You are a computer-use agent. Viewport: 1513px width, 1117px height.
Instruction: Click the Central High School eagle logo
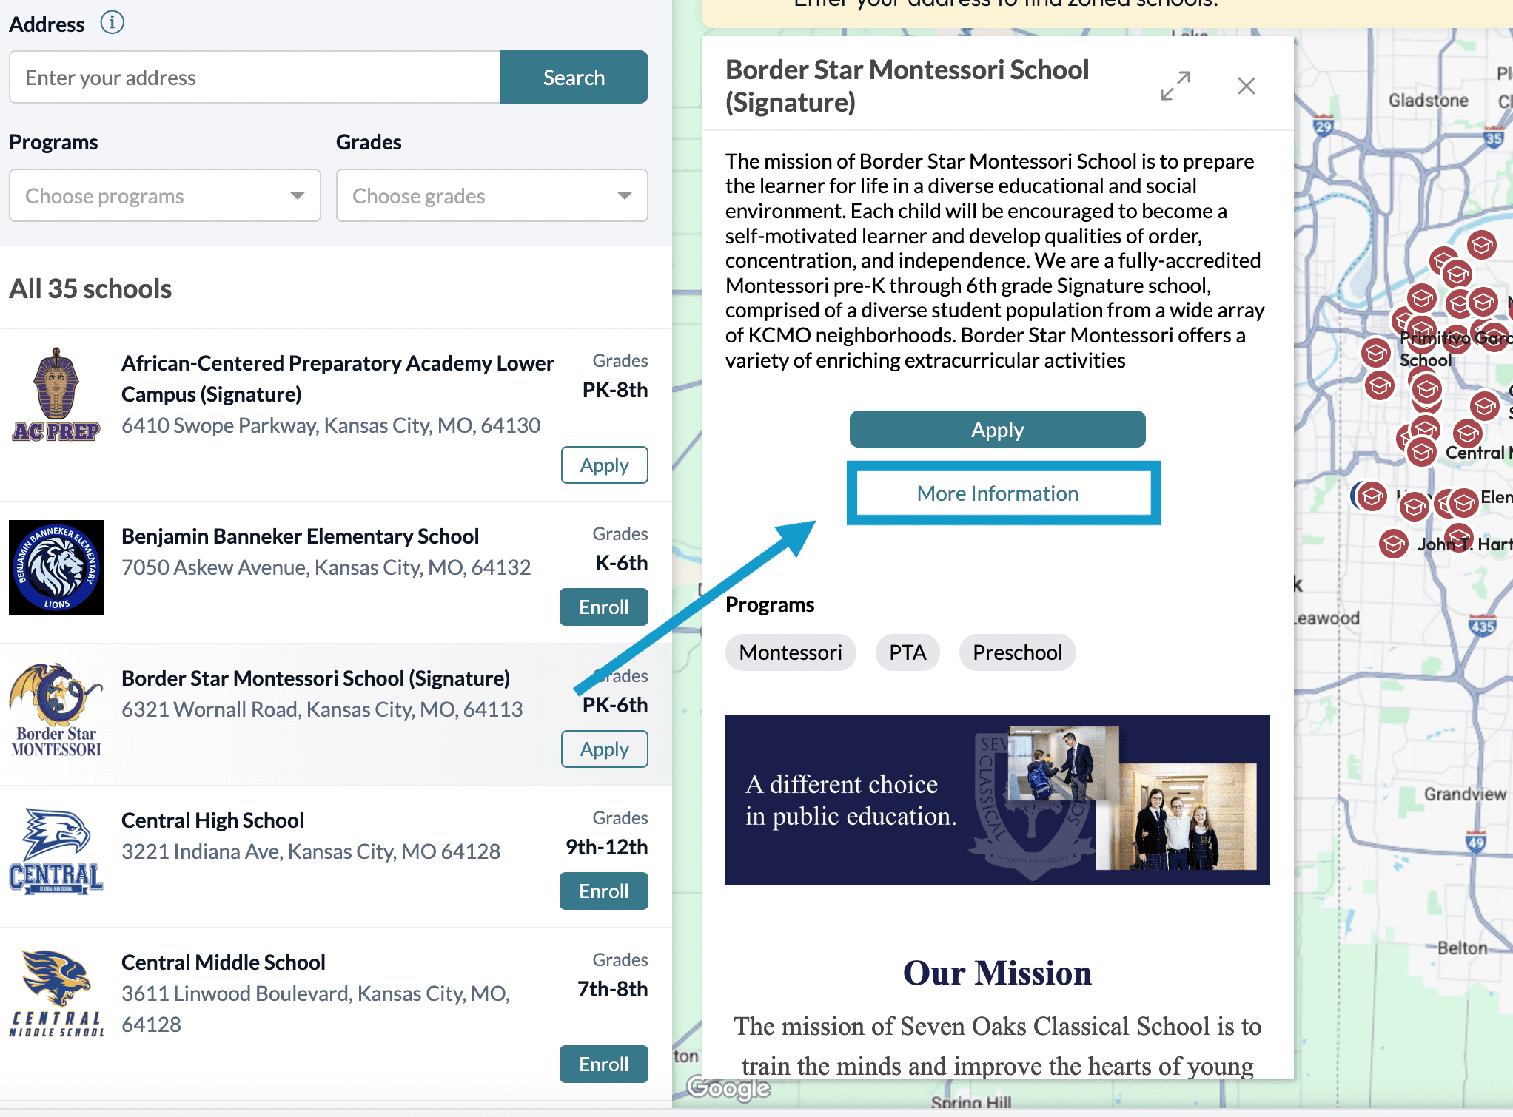[56, 851]
